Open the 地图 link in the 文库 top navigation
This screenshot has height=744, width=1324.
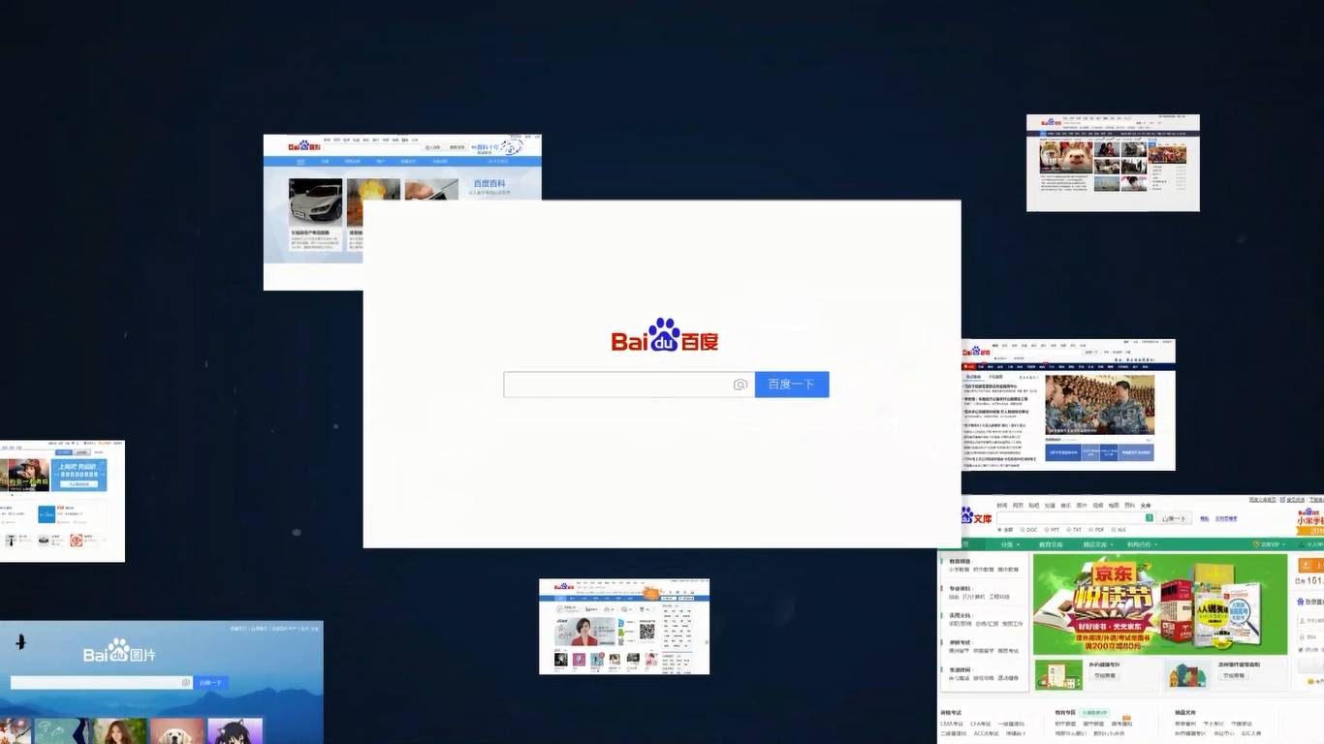tap(1114, 505)
